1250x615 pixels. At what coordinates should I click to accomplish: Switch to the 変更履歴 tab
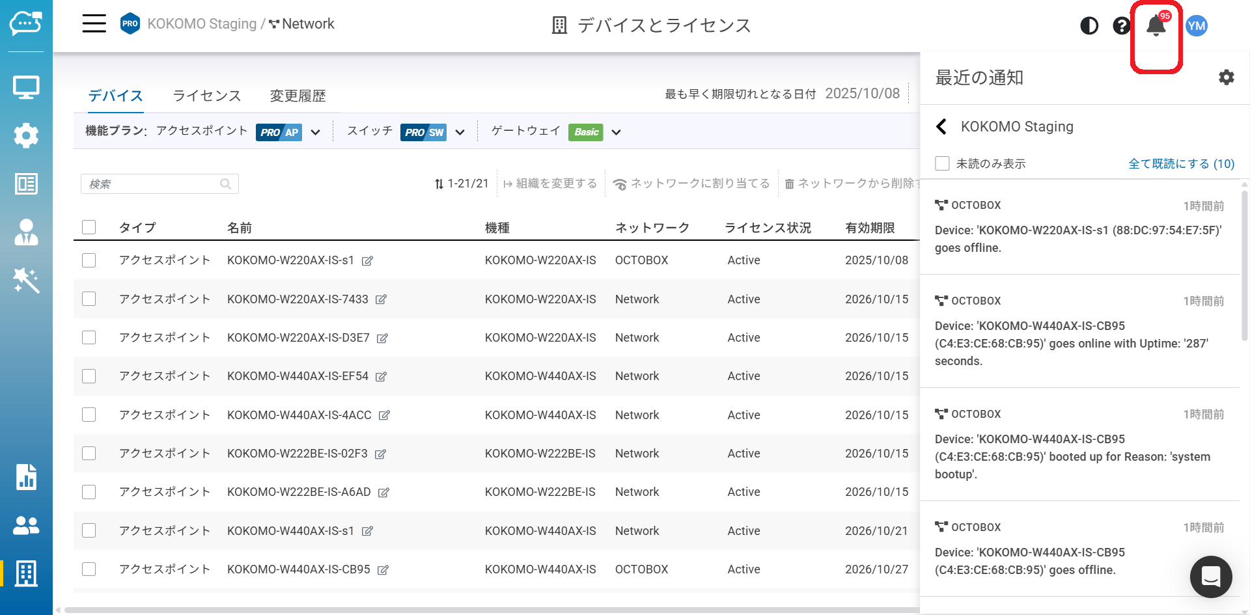[x=298, y=96]
